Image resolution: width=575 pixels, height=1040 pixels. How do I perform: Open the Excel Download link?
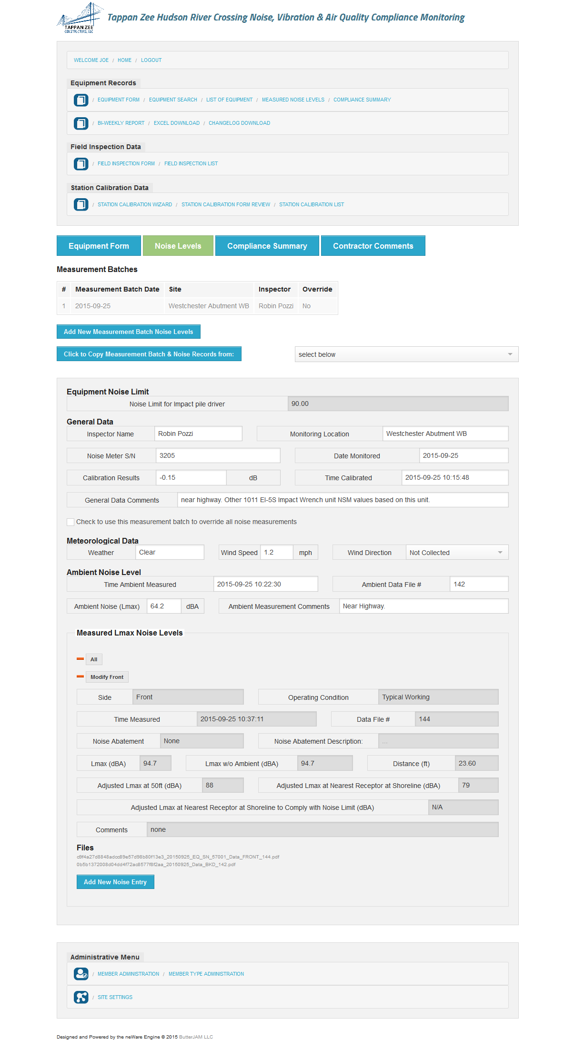176,123
